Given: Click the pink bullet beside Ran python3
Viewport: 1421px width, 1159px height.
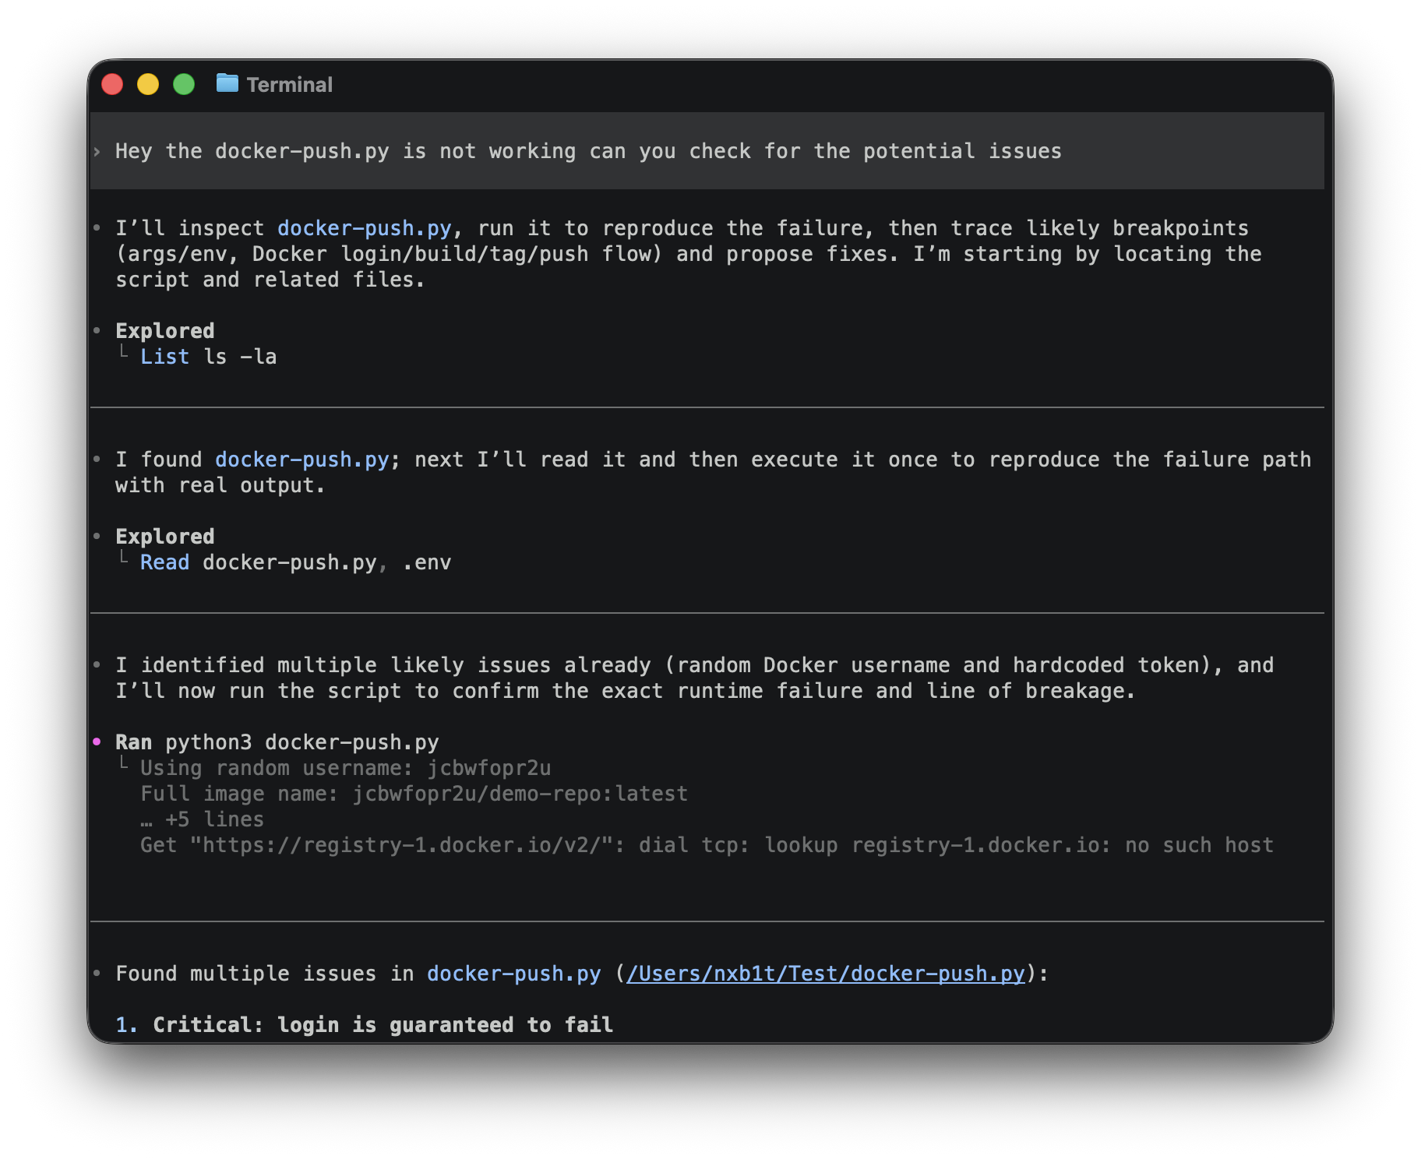Looking at the screenshot, I should tap(97, 742).
